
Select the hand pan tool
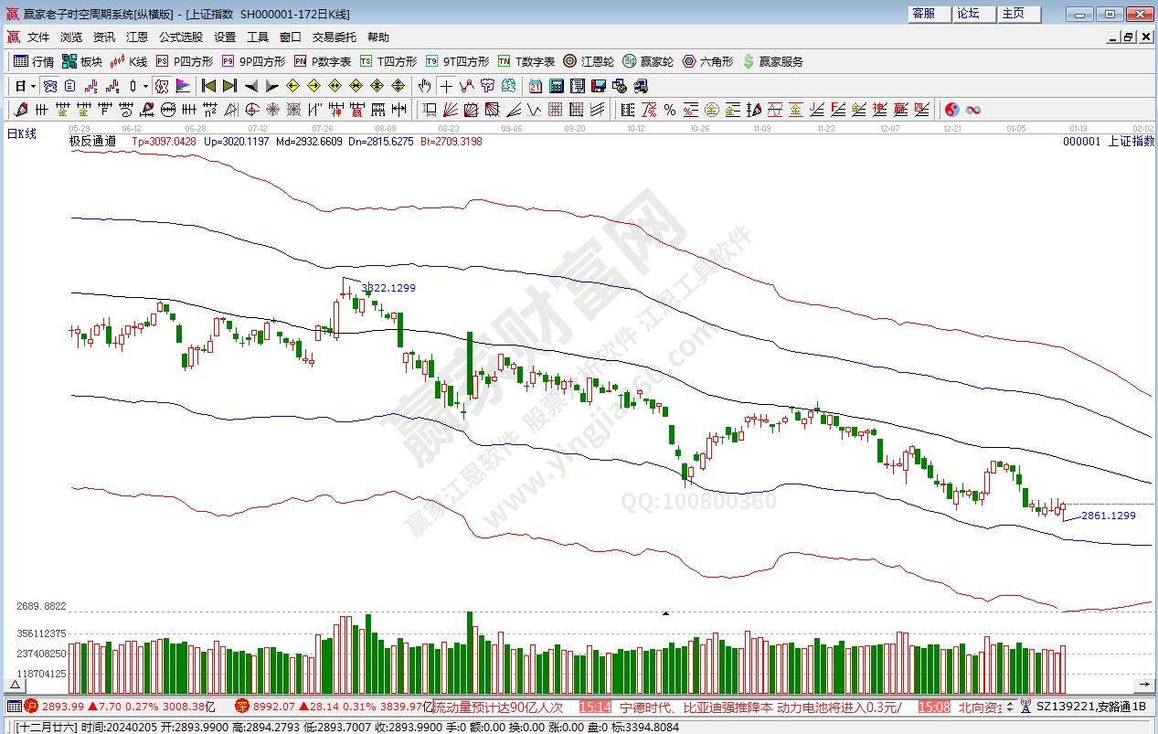424,86
